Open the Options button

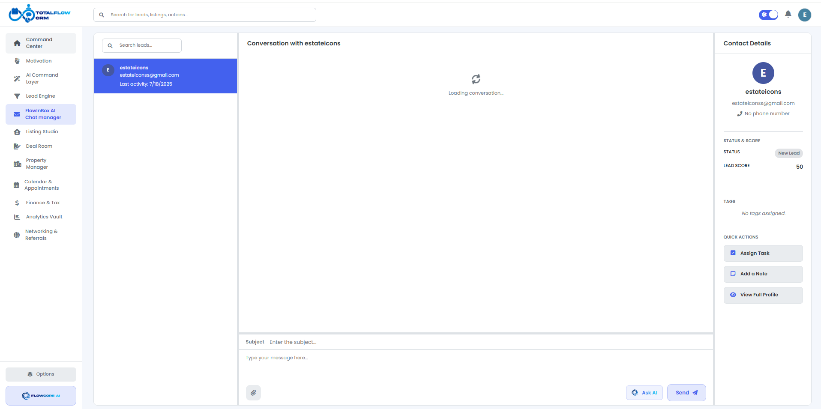(41, 374)
